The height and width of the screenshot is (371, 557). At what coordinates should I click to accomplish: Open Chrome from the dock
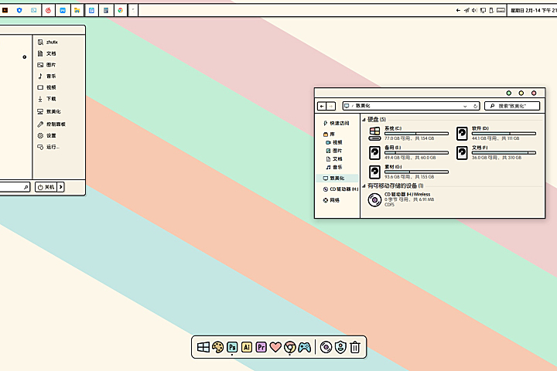(290, 348)
